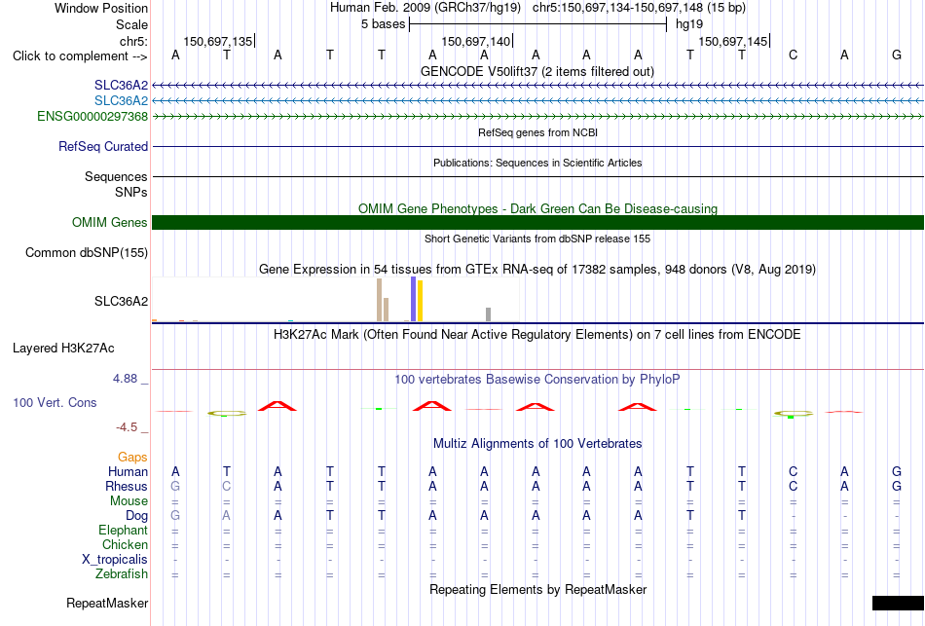
Task: Select the RefSeq Curated track label
Action: coord(103,146)
